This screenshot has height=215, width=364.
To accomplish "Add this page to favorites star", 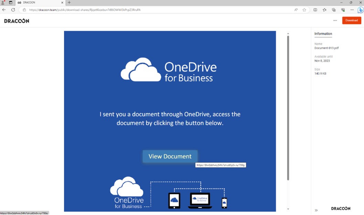I will click(304, 10).
